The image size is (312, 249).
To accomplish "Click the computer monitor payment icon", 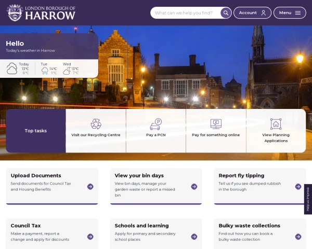I will pos(216,124).
